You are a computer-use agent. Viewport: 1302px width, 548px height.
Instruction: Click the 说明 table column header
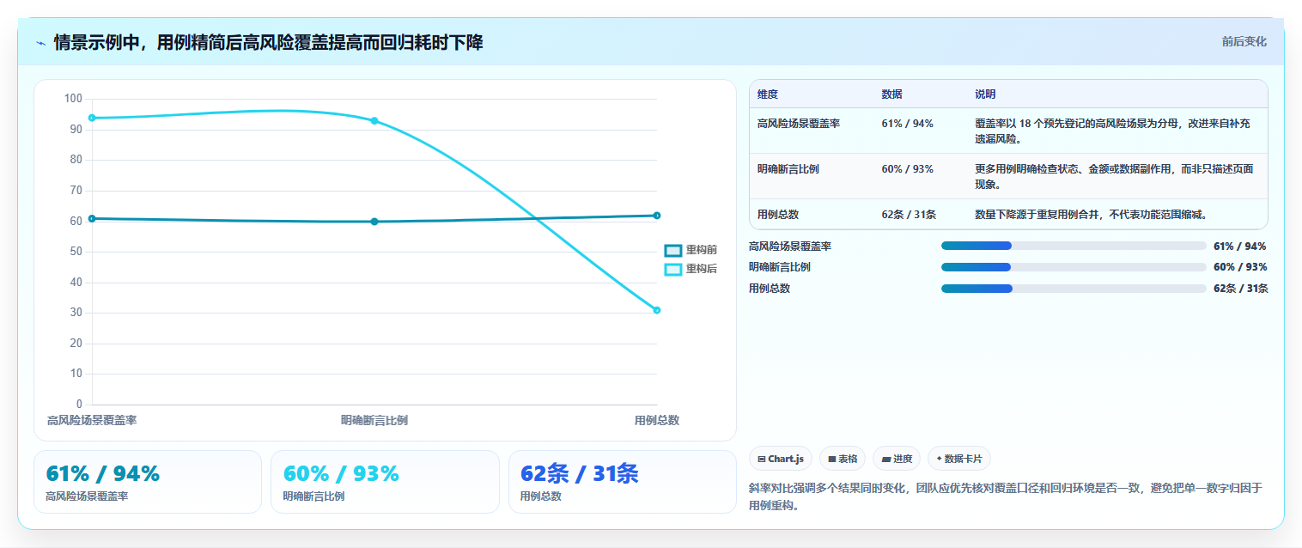[985, 94]
